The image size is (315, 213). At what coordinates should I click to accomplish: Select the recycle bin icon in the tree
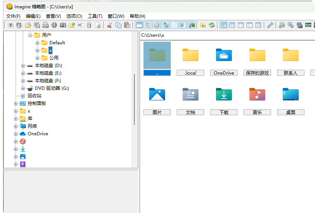23,96
